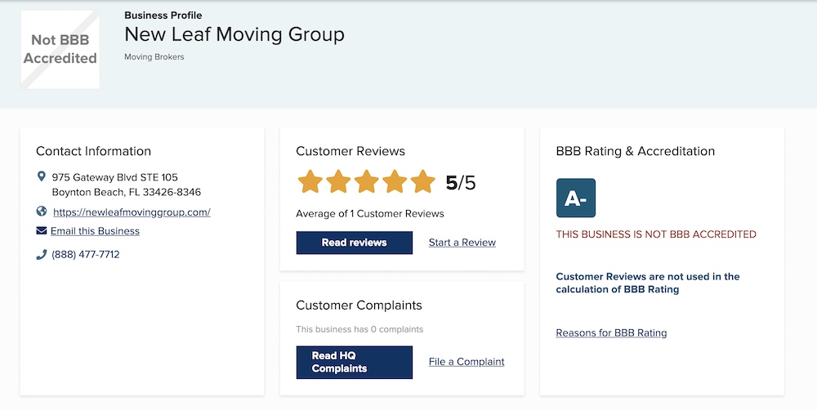Click the first review star
The image size is (817, 410).
(310, 182)
